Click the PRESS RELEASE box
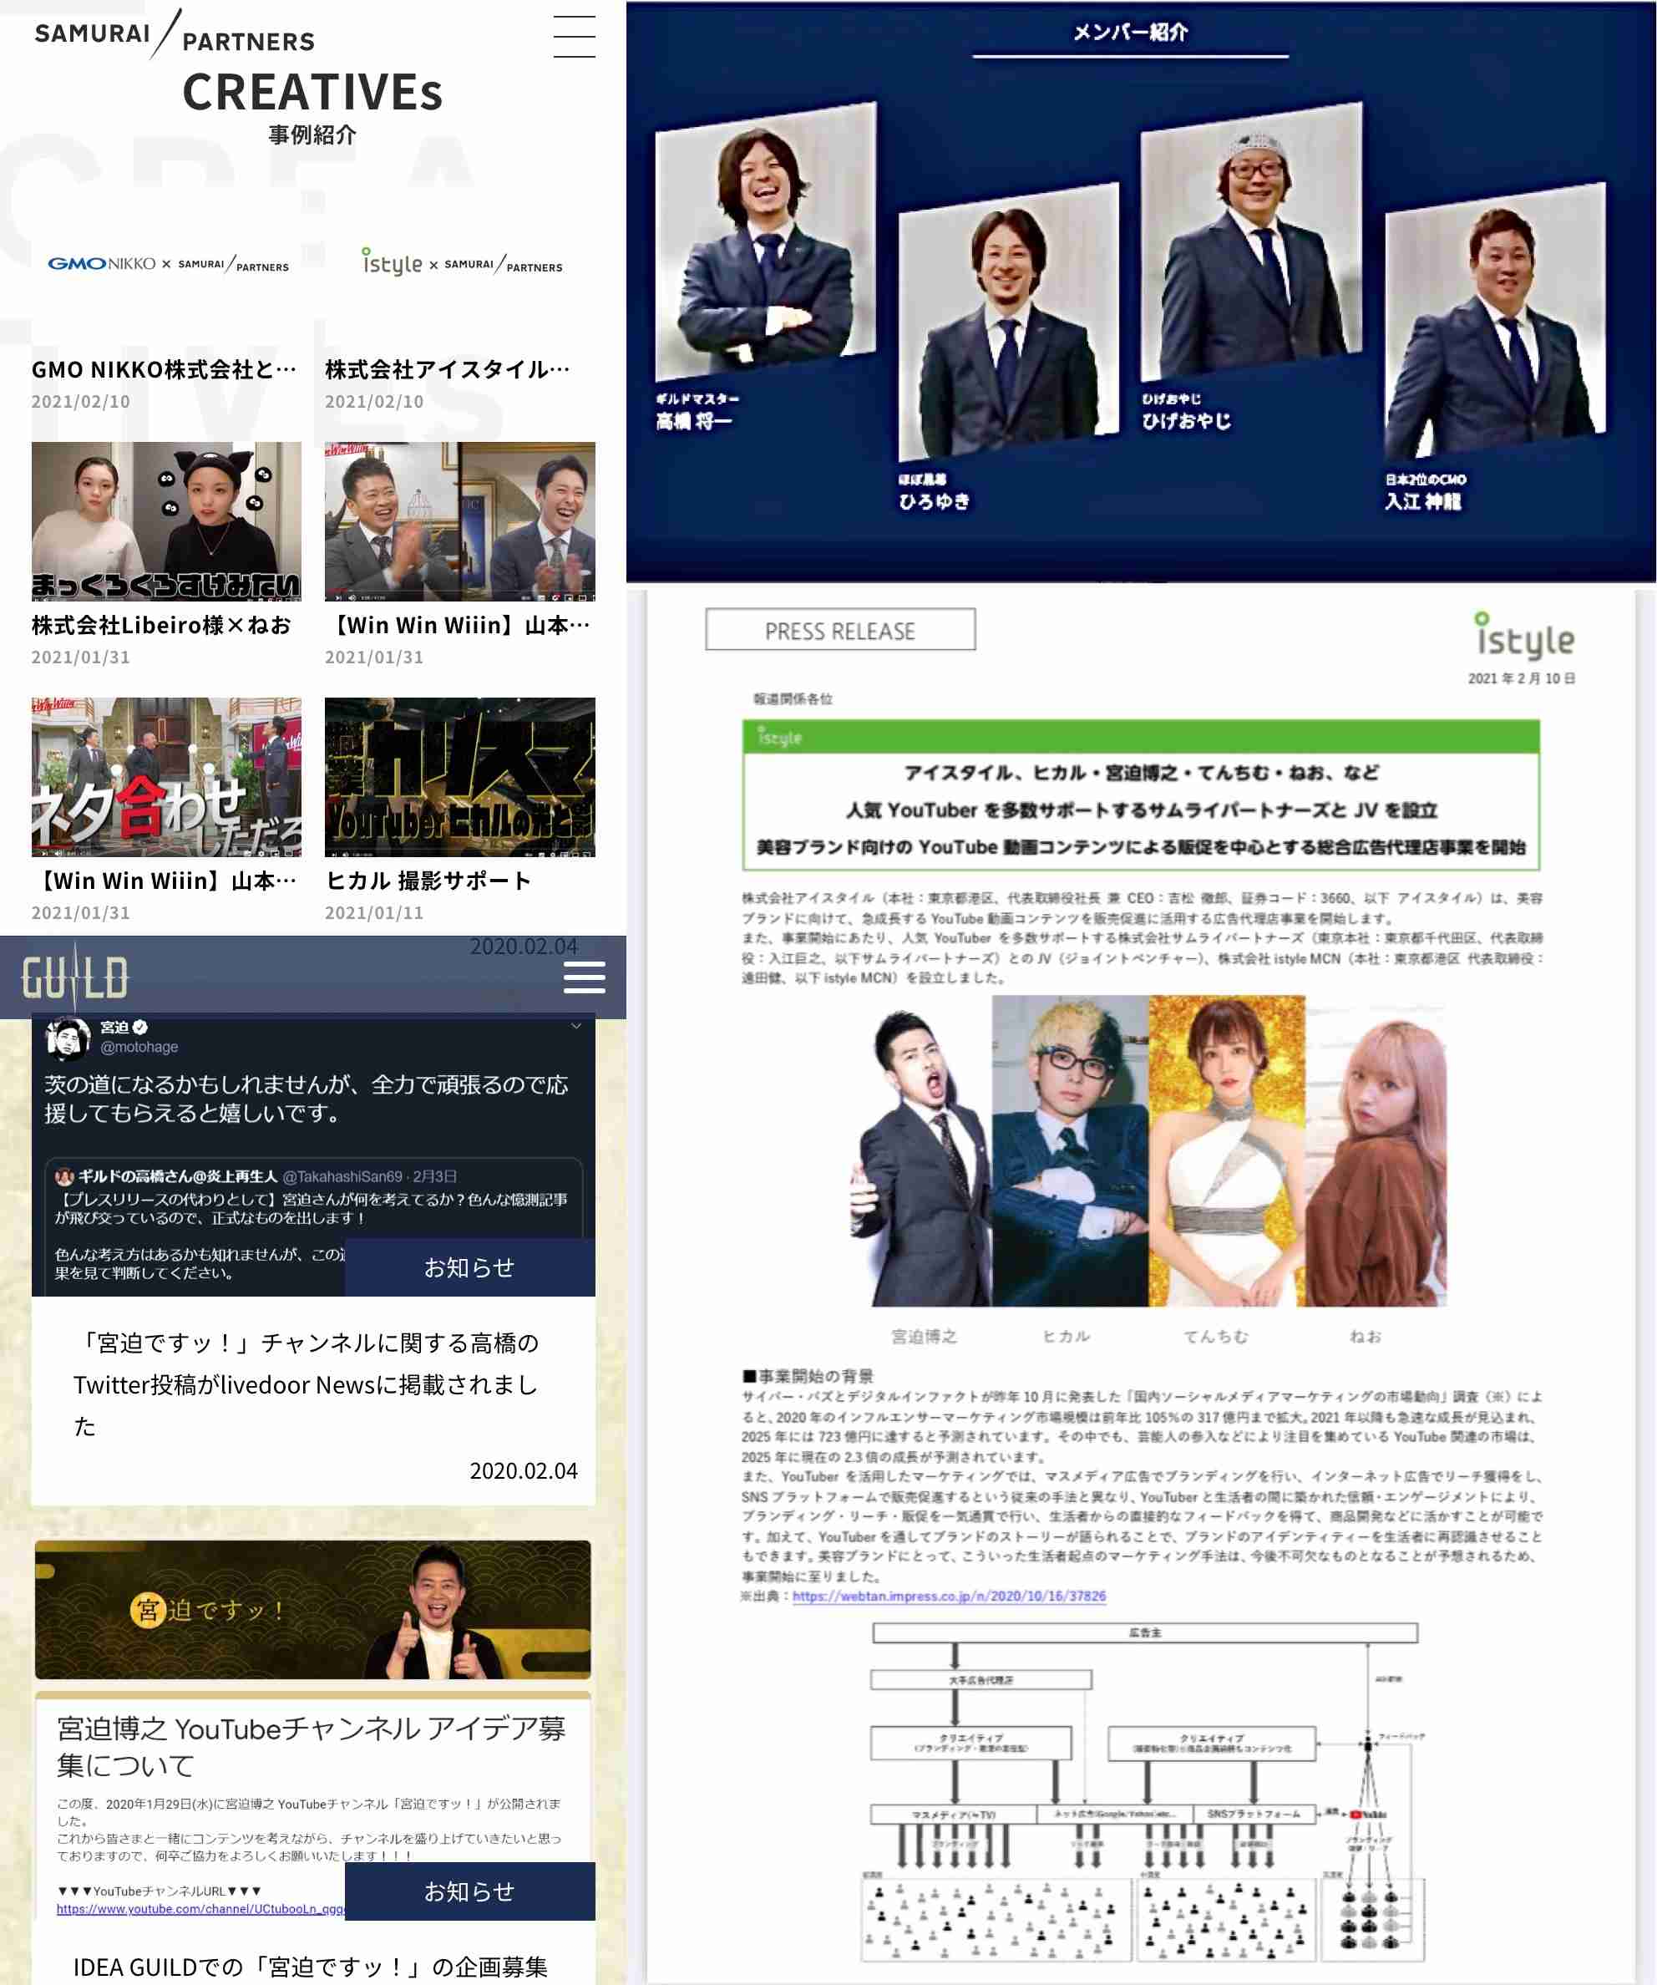 click(x=840, y=630)
